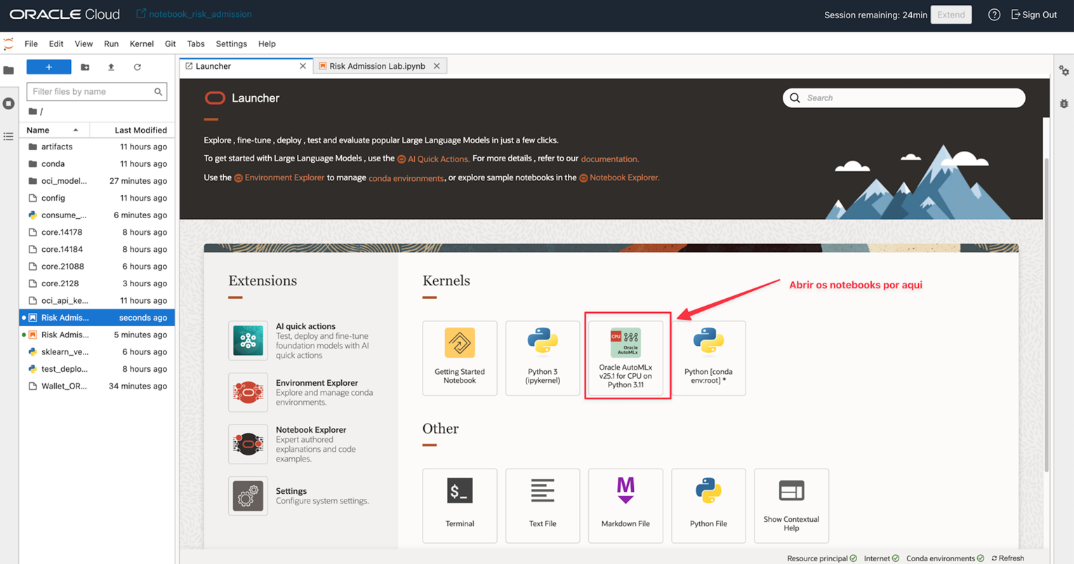
Task: Expand the artifacts folder
Action: pos(57,147)
